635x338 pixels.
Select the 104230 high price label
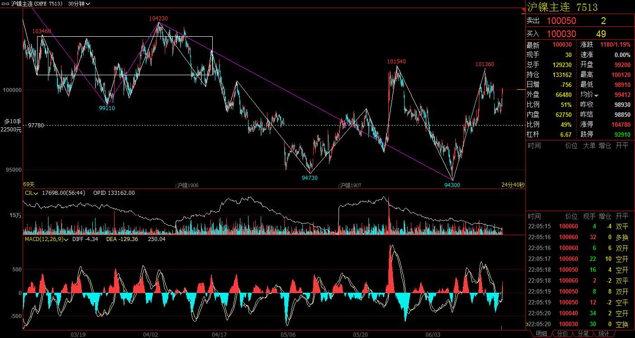coord(158,19)
